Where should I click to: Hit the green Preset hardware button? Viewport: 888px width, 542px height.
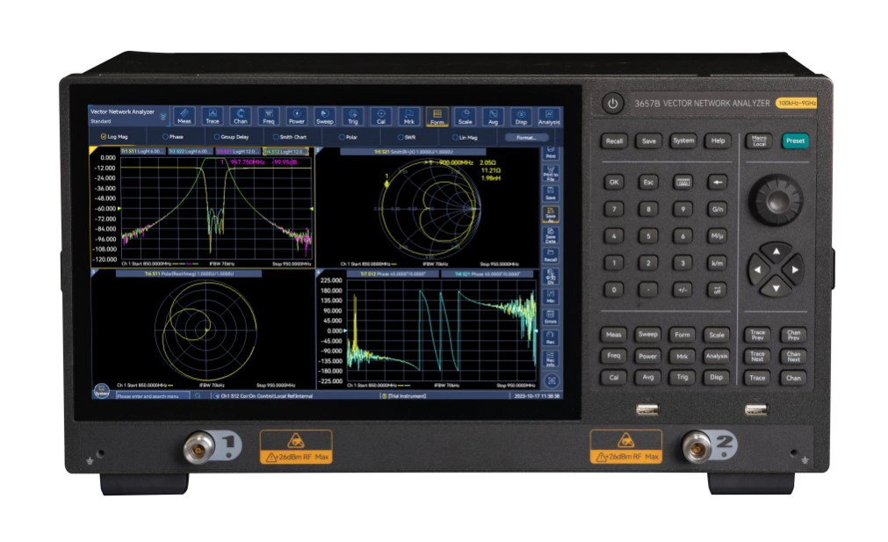click(x=795, y=141)
